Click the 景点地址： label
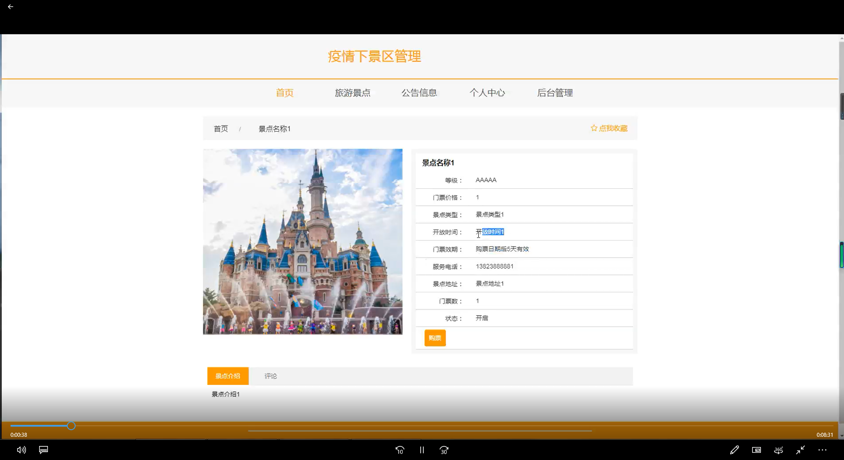 pyautogui.click(x=447, y=284)
